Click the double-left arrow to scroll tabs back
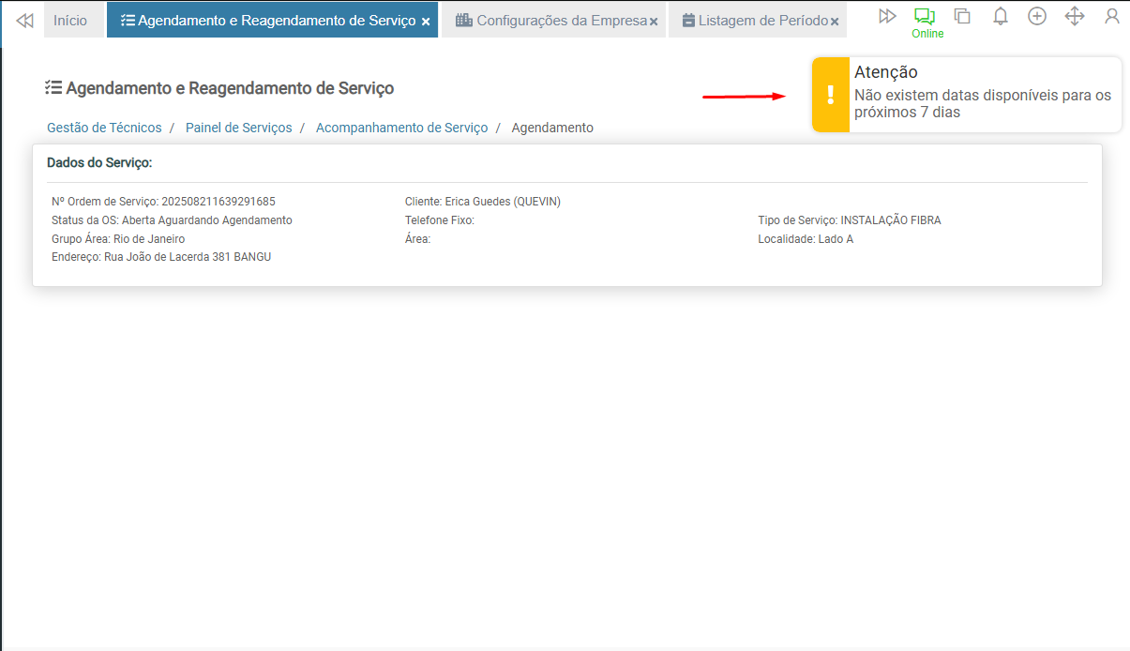The width and height of the screenshot is (1130, 651). pyautogui.click(x=24, y=21)
